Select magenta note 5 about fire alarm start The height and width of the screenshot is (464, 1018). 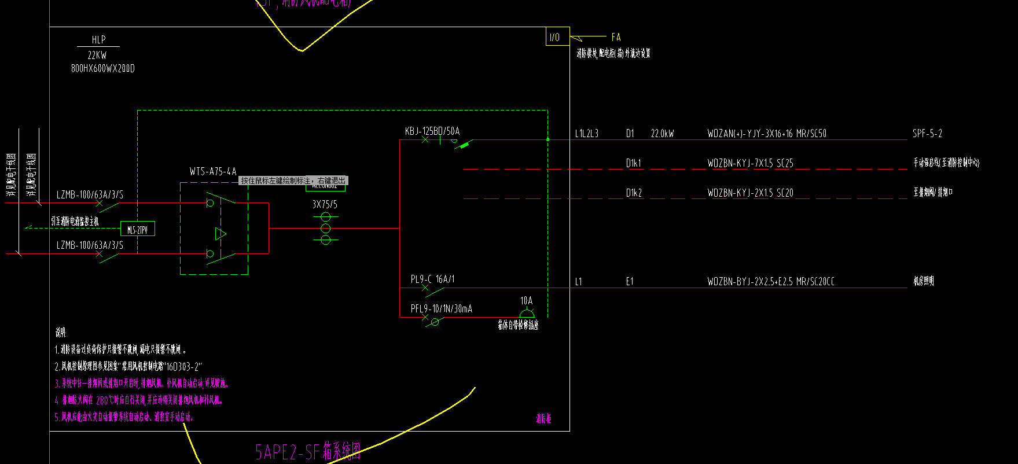point(124,417)
